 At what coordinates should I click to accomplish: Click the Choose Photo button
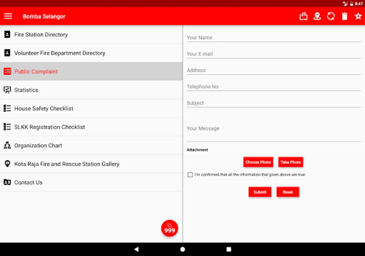(258, 162)
